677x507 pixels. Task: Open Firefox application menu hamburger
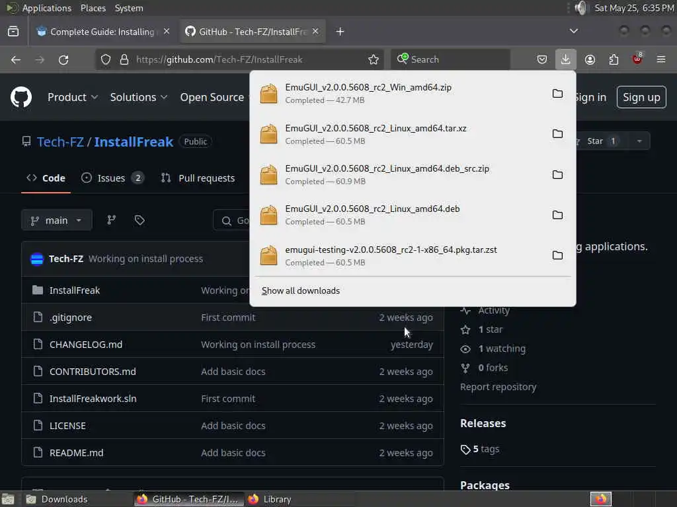click(661, 59)
